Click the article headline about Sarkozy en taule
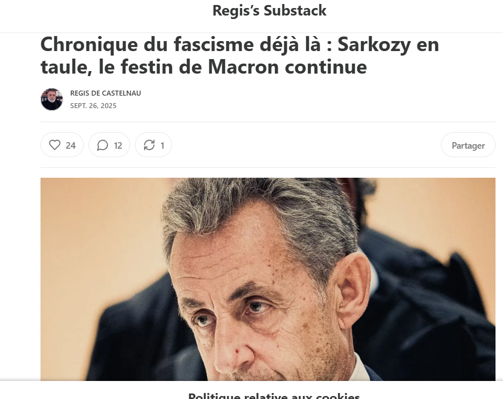This screenshot has height=399, width=503. tap(239, 55)
